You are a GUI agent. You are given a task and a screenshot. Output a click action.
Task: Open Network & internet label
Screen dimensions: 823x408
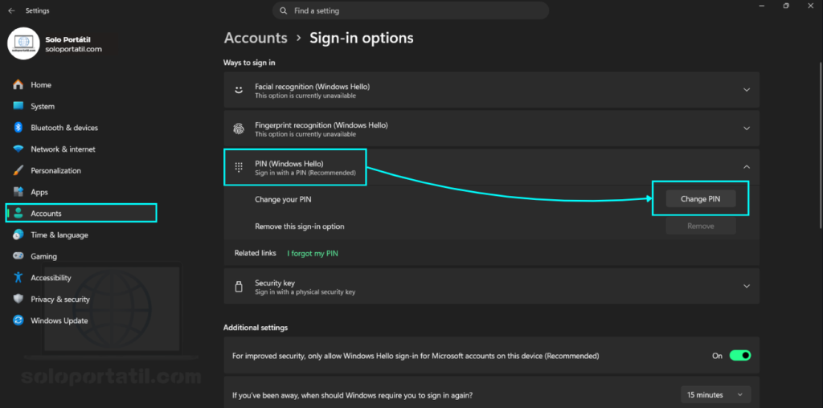point(63,149)
